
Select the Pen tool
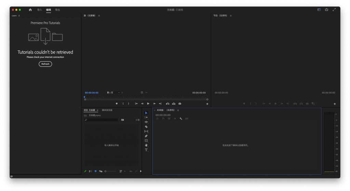click(x=146, y=136)
